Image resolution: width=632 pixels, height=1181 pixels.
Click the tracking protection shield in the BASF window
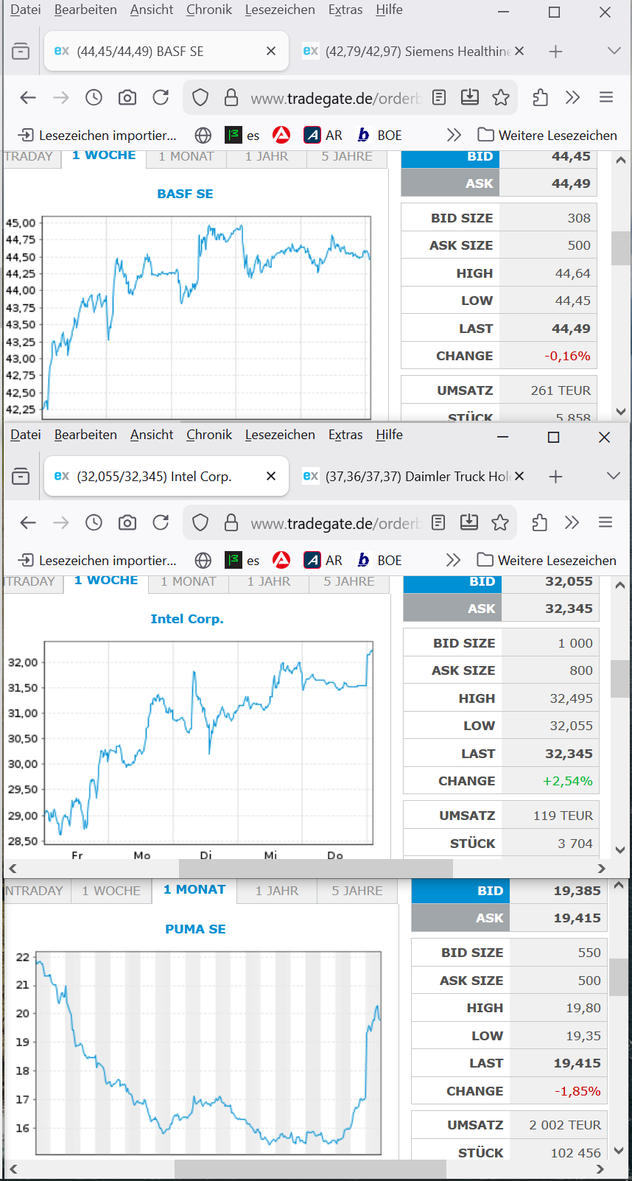click(x=200, y=97)
